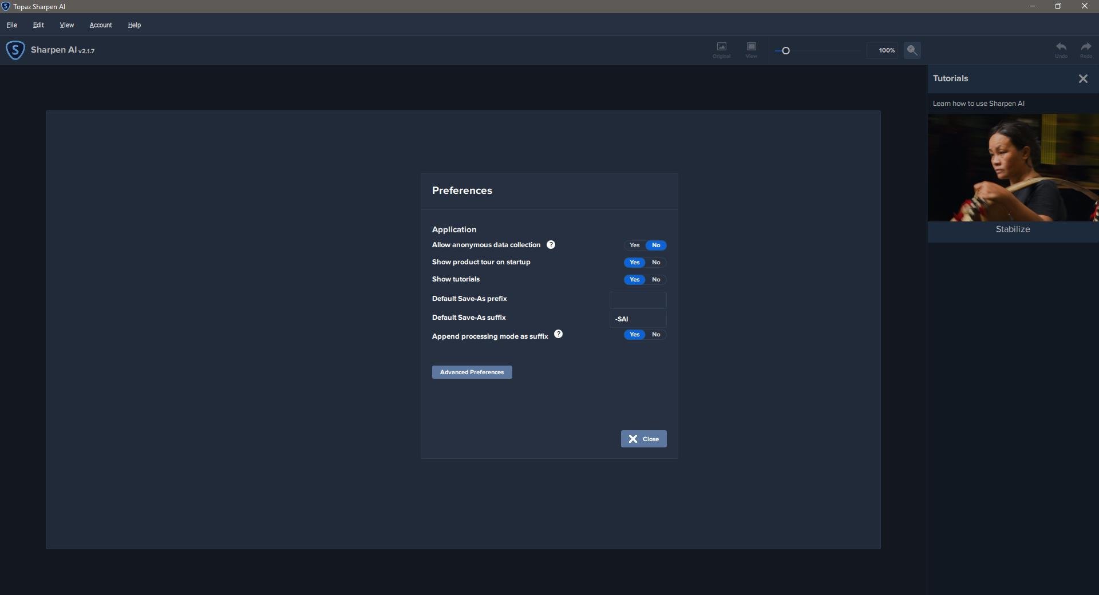Open help for append processing mode suffix
This screenshot has width=1099, height=595.
[x=558, y=335]
